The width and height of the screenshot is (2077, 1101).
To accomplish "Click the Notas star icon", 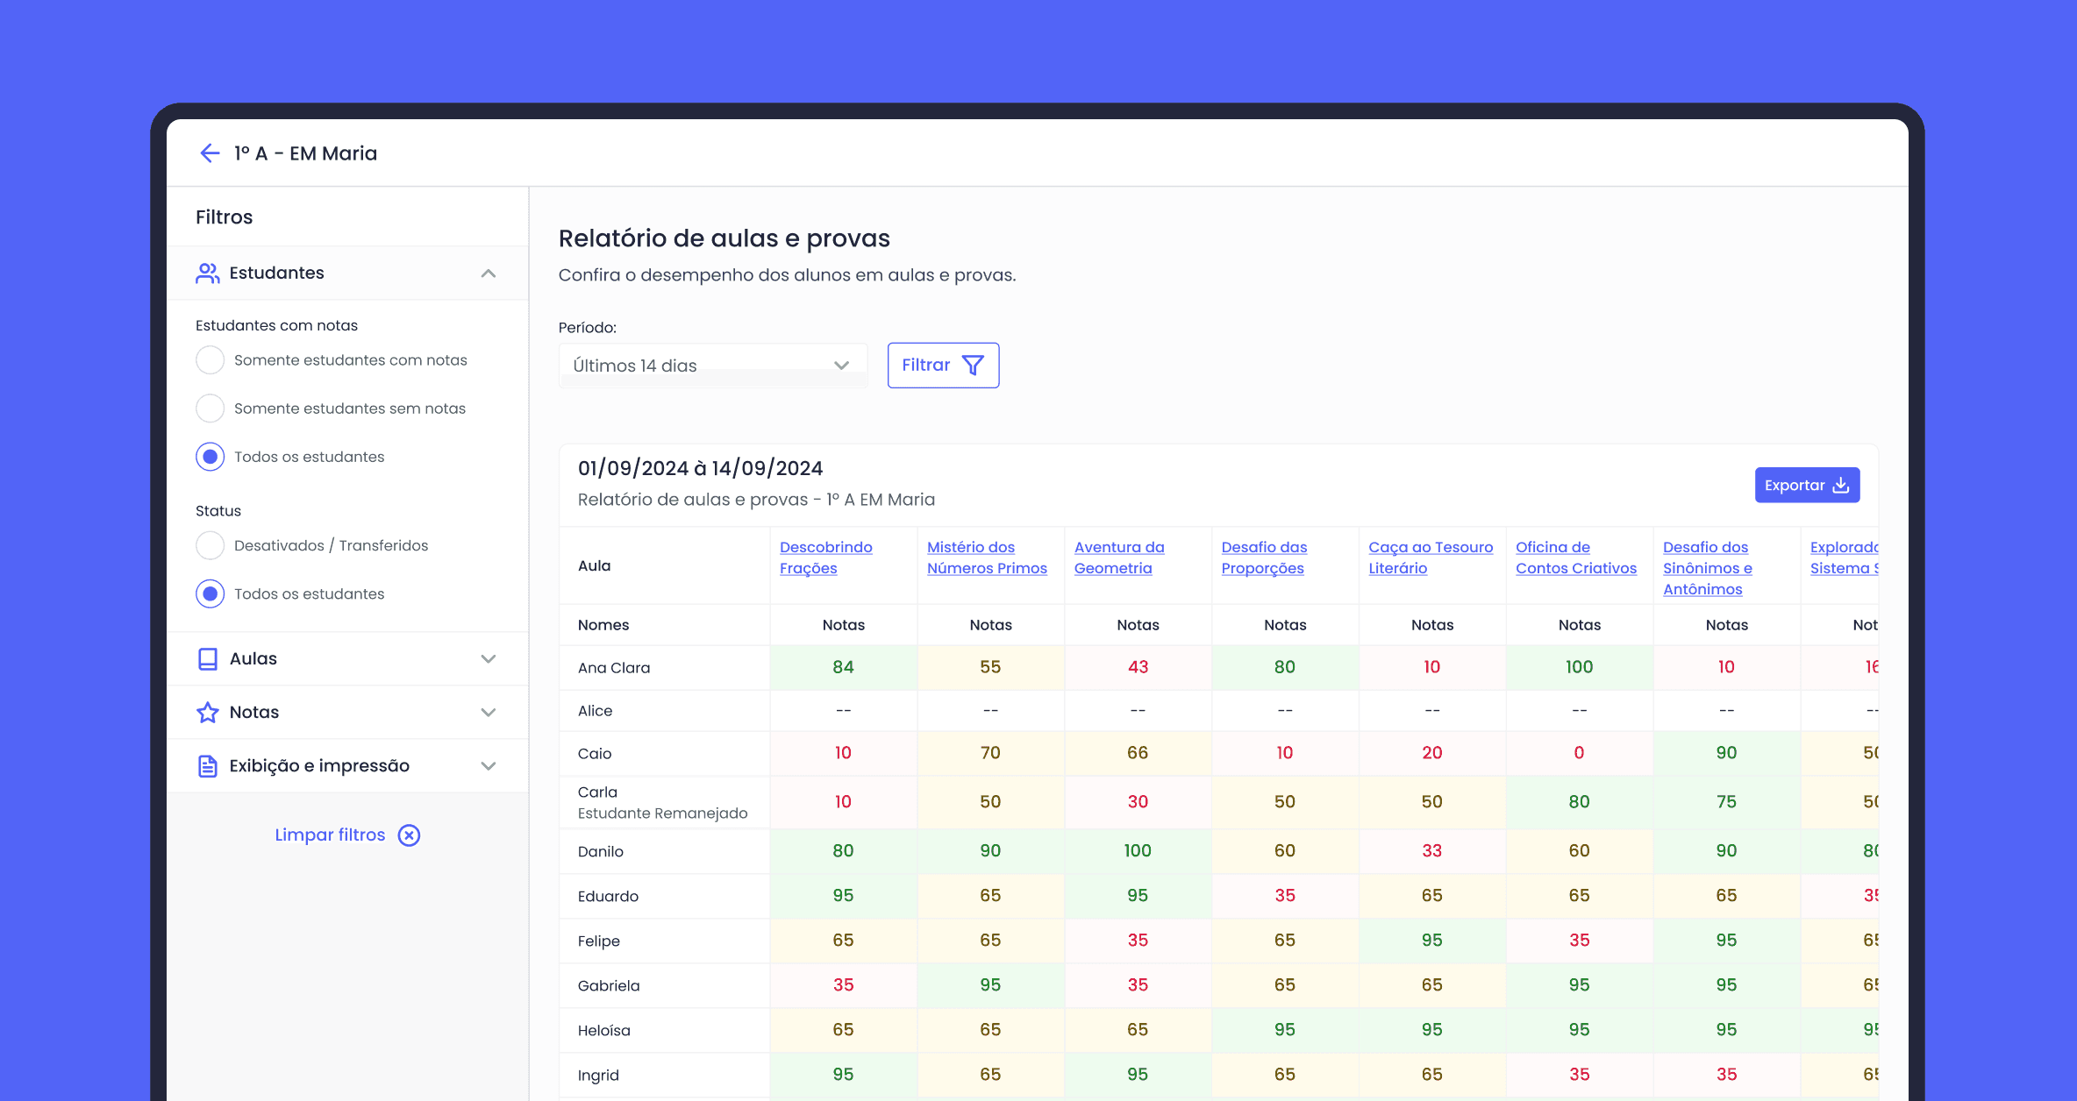I will coord(207,713).
